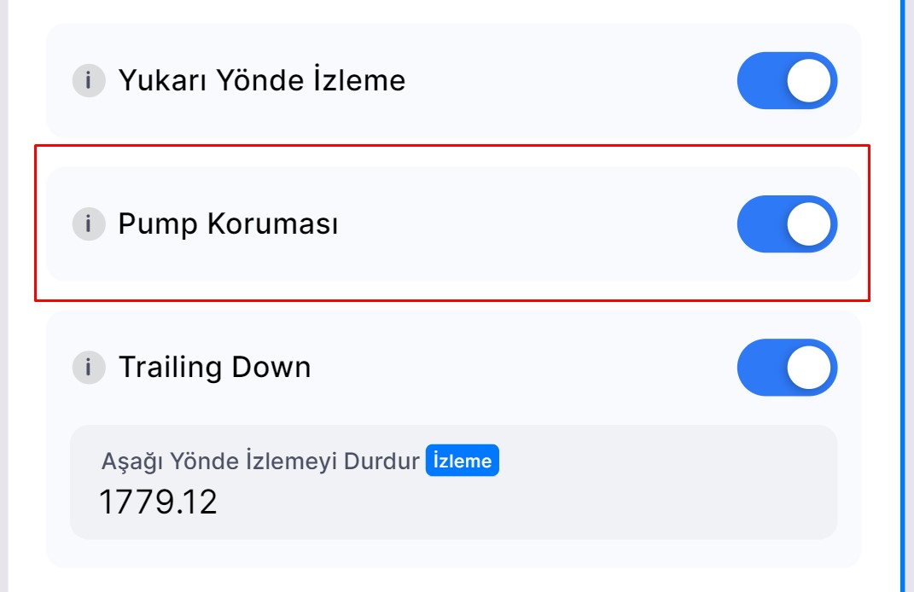Click the Aşağı Yönde İzlemeyi Durdur field label

[259, 461]
